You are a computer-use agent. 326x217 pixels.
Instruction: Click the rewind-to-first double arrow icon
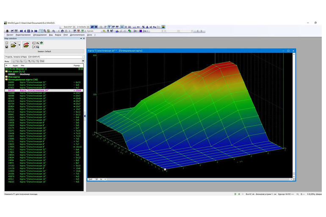point(21,31)
